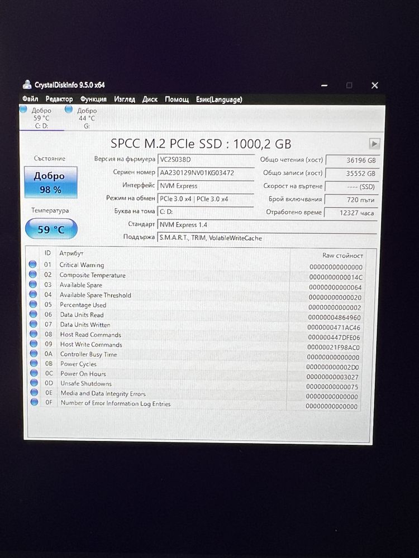
Task: Click the blue status circle of G: disk
Action: coord(69,109)
